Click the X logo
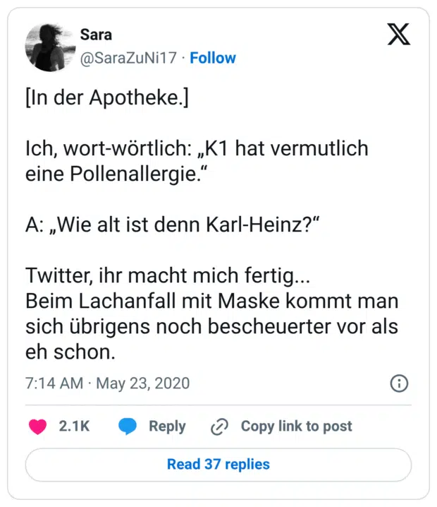This screenshot has height=507, width=437. coord(398,34)
